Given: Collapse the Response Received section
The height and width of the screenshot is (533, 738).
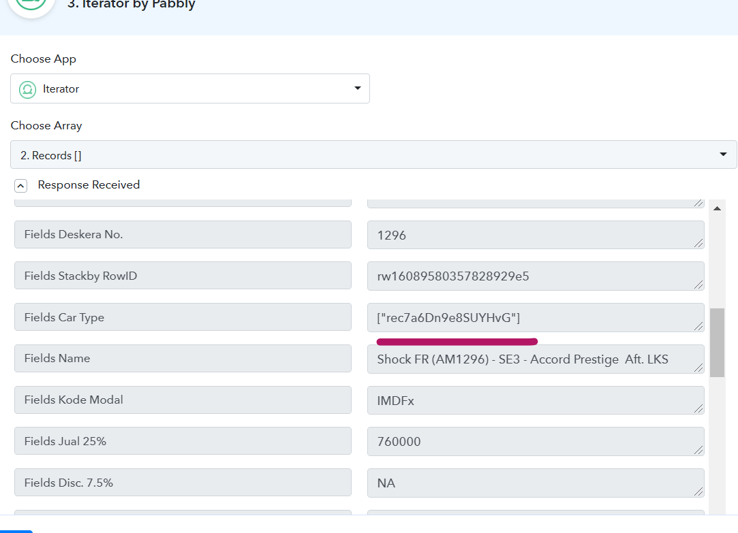Looking at the screenshot, I should [x=20, y=185].
